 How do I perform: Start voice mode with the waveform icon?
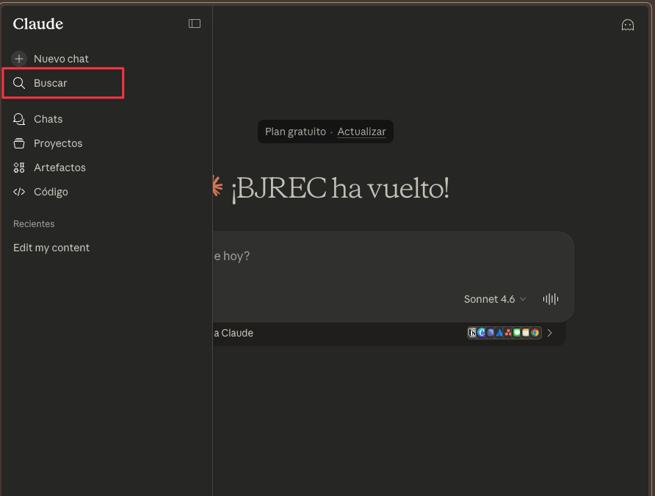coord(551,299)
